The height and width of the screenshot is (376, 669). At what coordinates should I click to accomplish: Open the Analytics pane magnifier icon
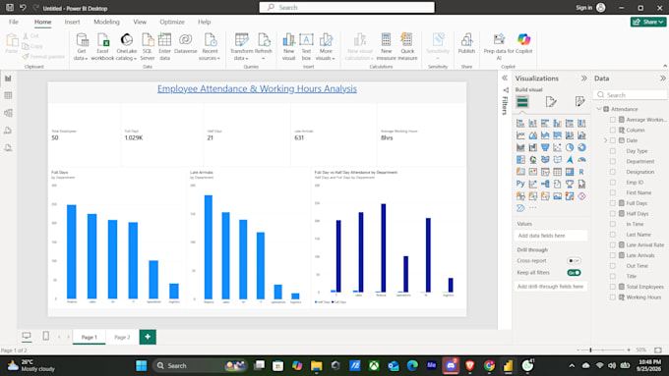click(x=579, y=102)
